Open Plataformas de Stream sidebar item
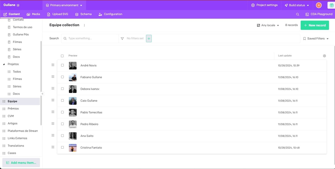 click(x=22, y=131)
